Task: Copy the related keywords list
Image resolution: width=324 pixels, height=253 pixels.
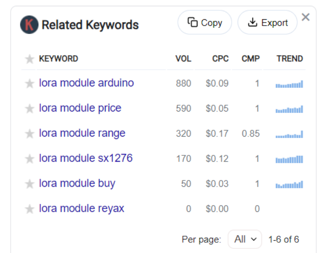Action: 205,23
